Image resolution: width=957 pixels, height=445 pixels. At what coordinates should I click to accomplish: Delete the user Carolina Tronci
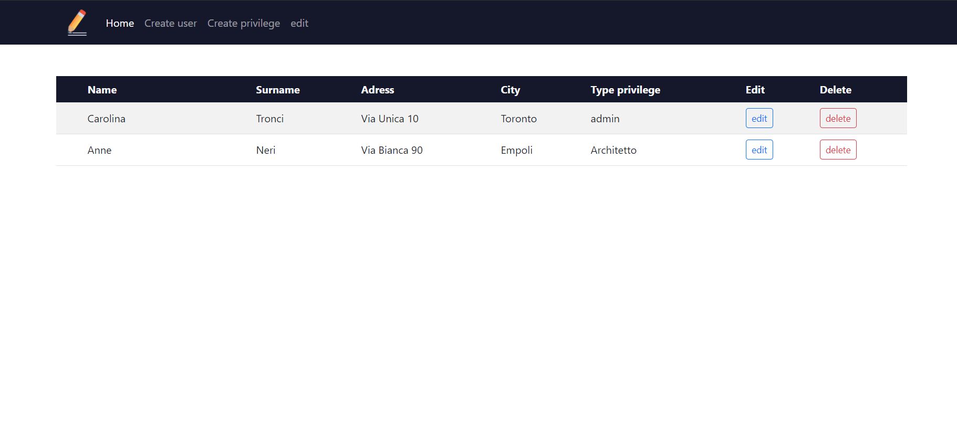838,118
